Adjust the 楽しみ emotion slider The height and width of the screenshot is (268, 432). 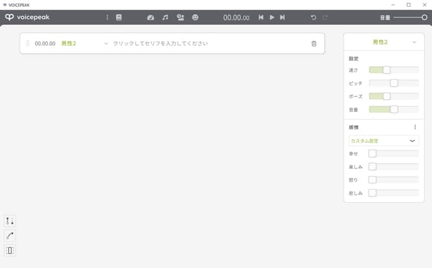[394, 166]
